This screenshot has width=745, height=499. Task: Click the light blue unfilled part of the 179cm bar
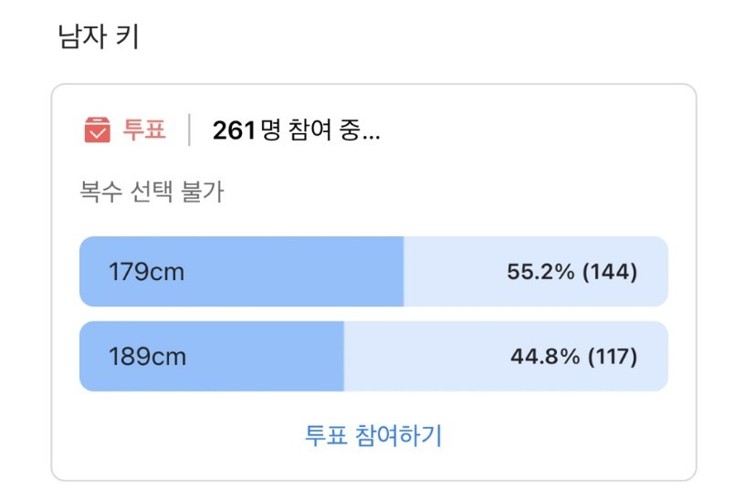[452, 272]
